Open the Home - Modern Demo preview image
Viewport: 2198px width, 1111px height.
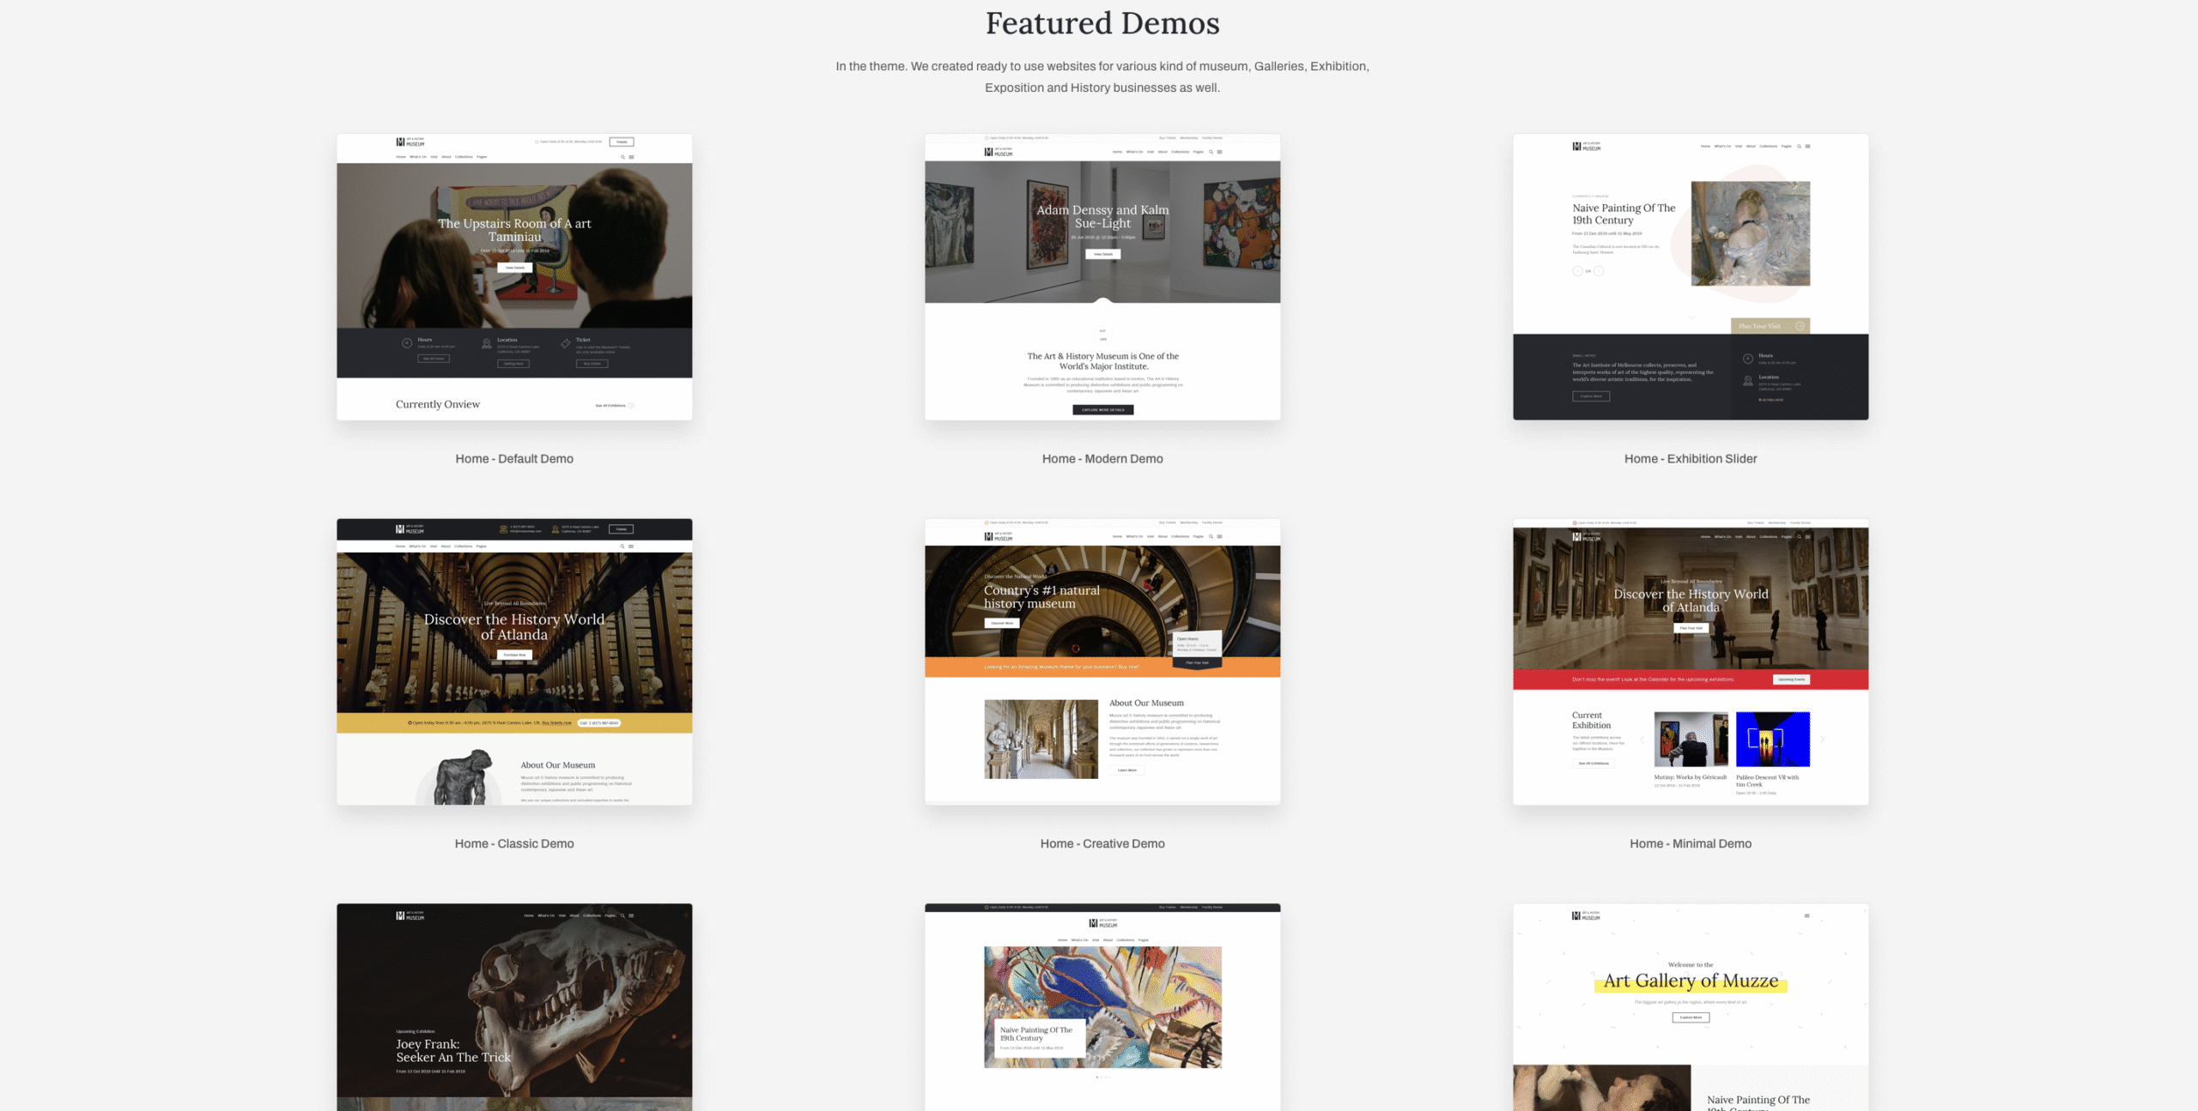tap(1102, 276)
